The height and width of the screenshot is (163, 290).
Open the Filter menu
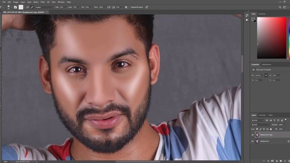43,2
